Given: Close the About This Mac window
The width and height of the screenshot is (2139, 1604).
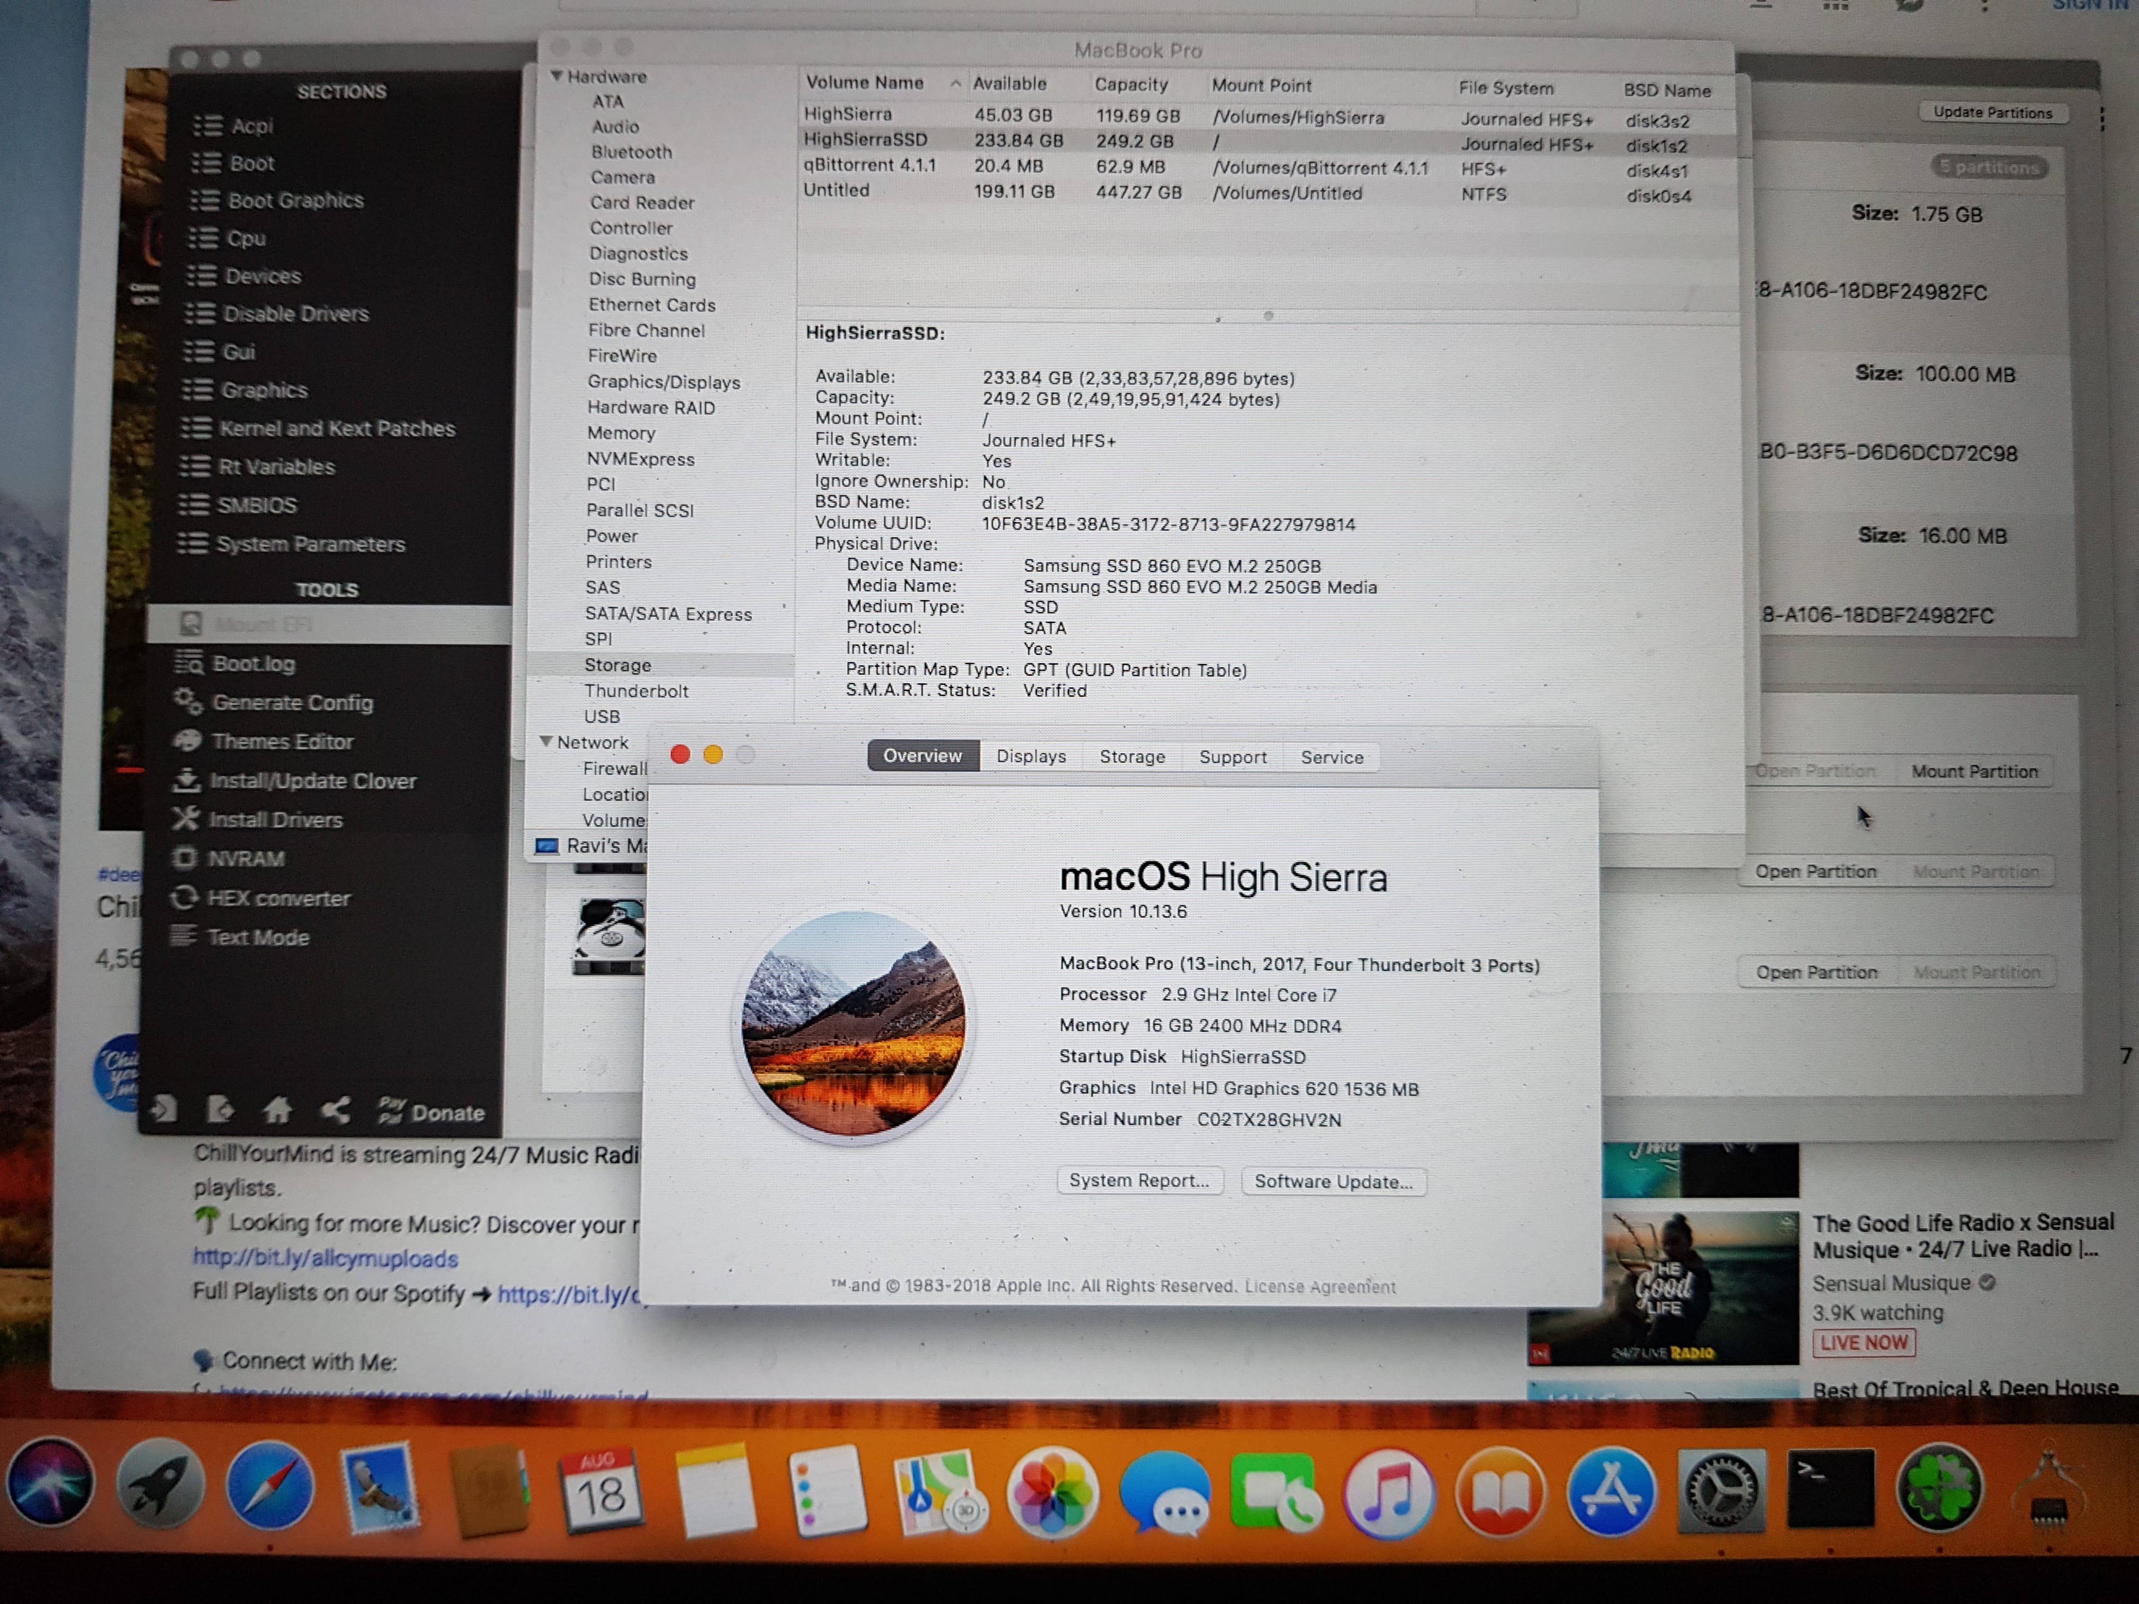Looking at the screenshot, I should (680, 754).
